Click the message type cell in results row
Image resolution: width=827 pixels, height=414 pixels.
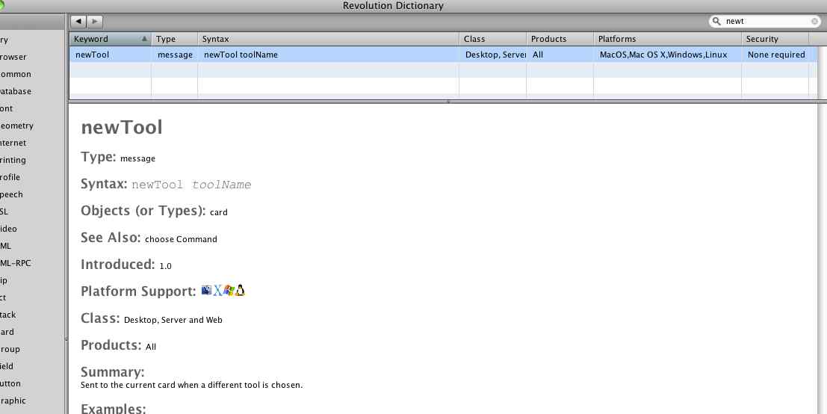(175, 55)
